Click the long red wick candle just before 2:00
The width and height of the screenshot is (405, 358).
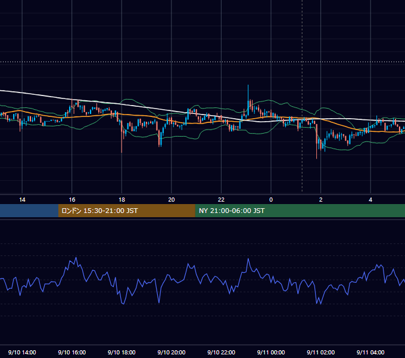(316, 141)
